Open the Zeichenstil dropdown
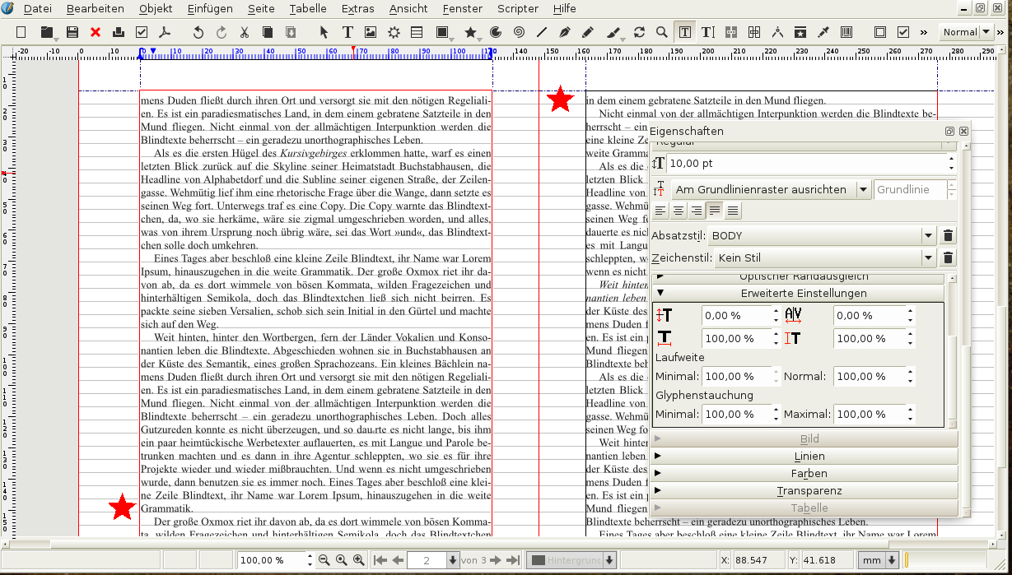Screen dimensions: 1012x575 928,258
